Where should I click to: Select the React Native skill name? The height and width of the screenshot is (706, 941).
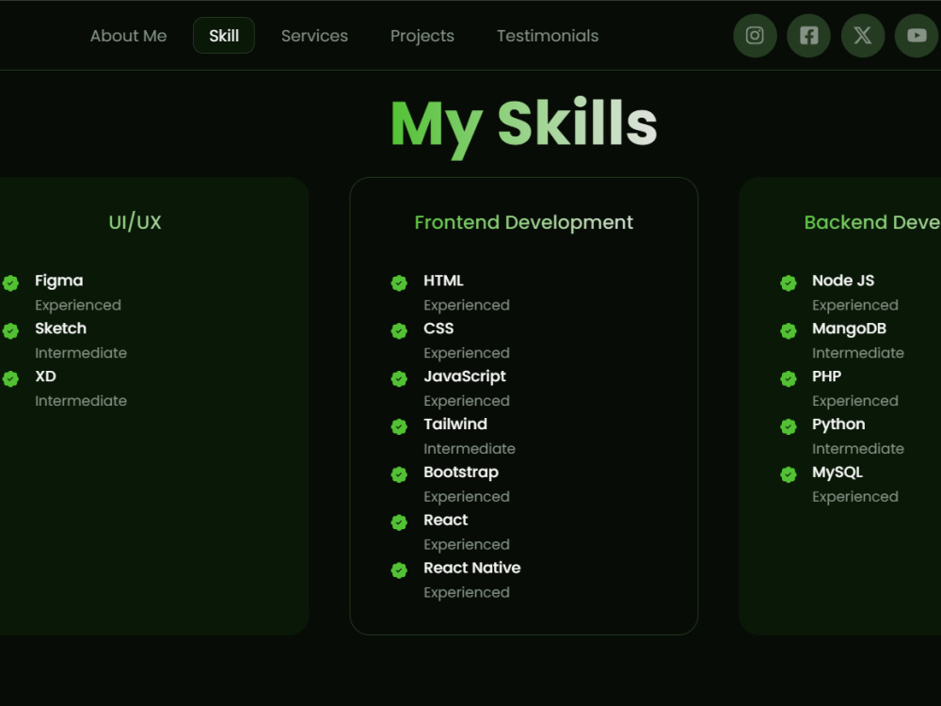(472, 568)
